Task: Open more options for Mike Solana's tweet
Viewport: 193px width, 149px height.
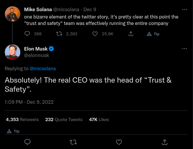Action: (x=184, y=9)
